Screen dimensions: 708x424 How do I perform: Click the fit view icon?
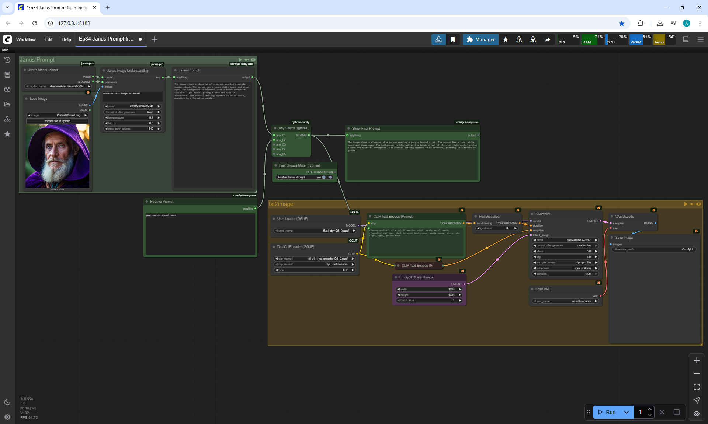pos(697,387)
